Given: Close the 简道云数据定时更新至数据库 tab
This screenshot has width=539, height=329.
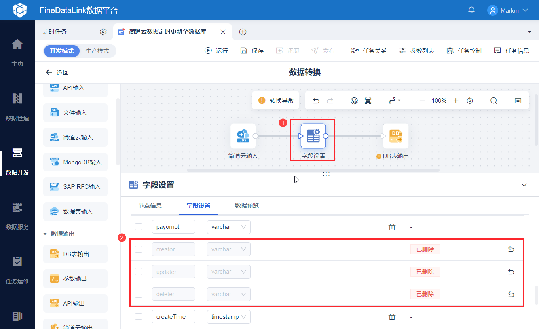Looking at the screenshot, I should (x=223, y=32).
